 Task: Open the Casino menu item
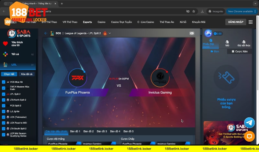101,22
